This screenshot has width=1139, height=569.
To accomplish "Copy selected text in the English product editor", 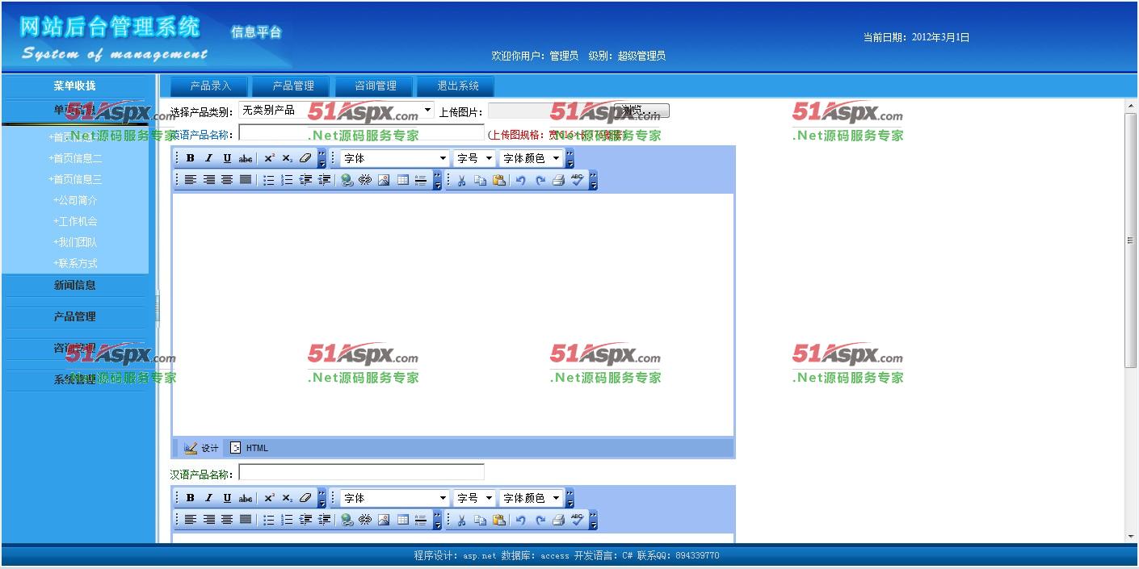I will [x=480, y=180].
